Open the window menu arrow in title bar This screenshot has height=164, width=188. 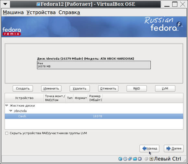5,4
